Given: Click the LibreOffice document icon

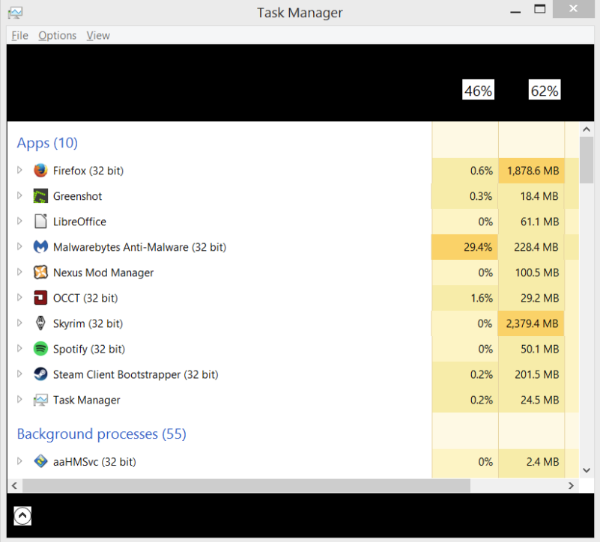Looking at the screenshot, I should [40, 222].
